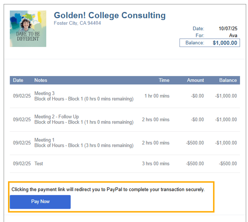
Task: Select the Foster City, CA 94404 address
Action: pyautogui.click(x=77, y=23)
